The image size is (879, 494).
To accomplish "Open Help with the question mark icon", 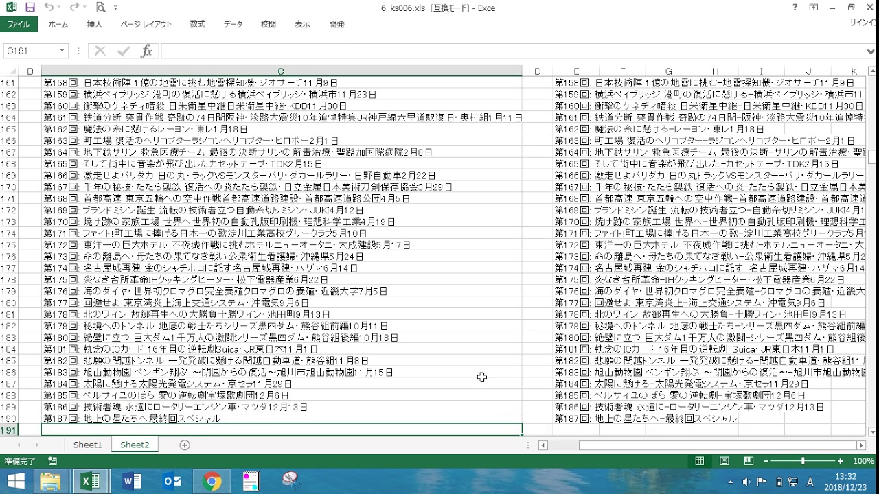I will click(795, 8).
